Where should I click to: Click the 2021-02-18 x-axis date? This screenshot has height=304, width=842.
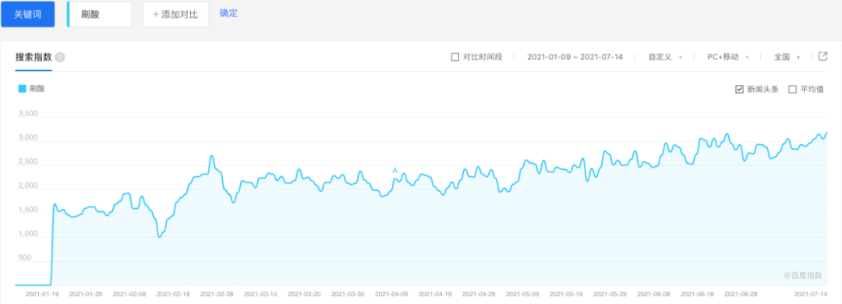click(173, 295)
